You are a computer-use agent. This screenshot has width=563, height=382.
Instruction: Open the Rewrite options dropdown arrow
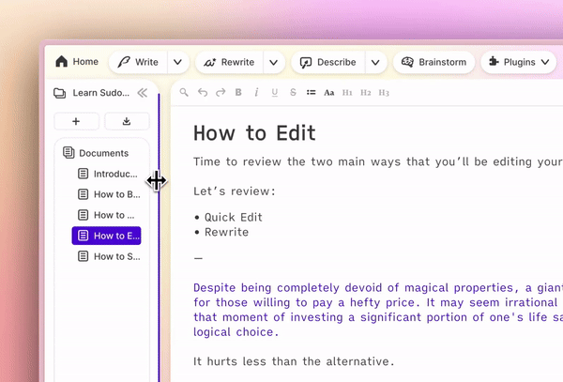pyautogui.click(x=273, y=62)
